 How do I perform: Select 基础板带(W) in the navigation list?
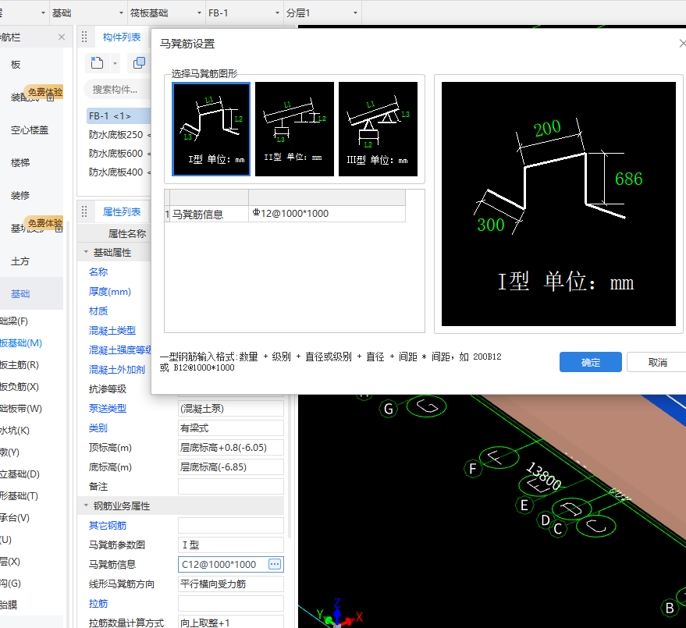[x=21, y=409]
